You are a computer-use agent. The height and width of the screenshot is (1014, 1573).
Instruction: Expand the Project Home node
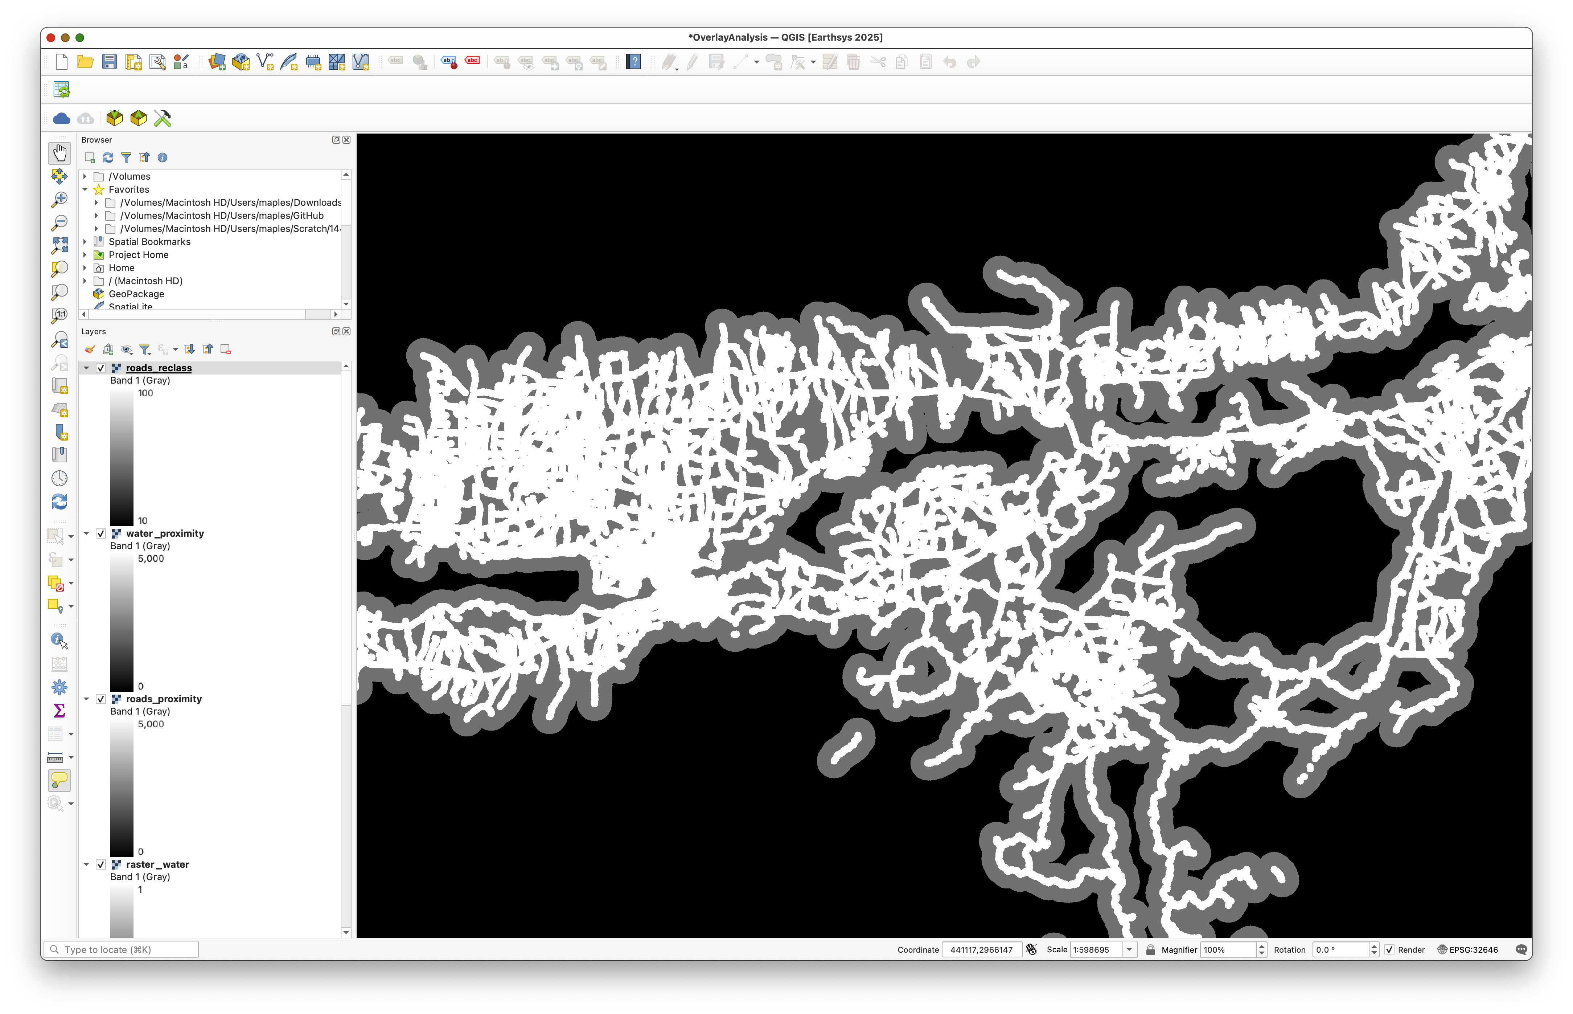pyautogui.click(x=85, y=255)
